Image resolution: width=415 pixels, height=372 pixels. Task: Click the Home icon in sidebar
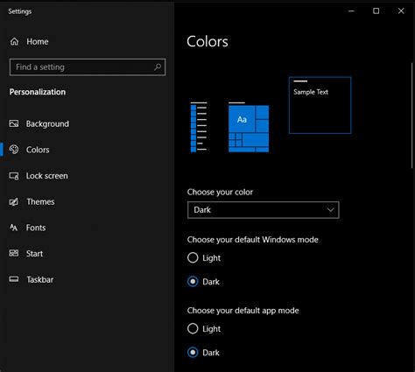[x=14, y=42]
